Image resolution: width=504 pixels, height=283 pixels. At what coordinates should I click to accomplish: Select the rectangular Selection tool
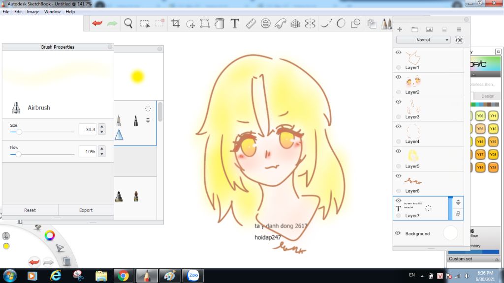145,24
